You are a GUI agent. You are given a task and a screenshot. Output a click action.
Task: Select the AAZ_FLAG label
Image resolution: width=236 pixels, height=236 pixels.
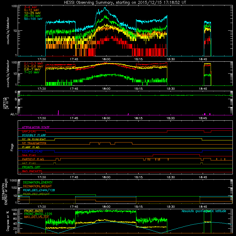[x=29, y=163]
